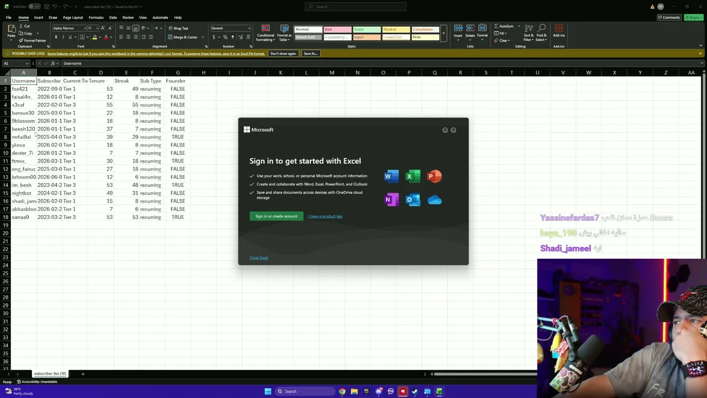Select the subscriber-list sheet tab

pyautogui.click(x=50, y=374)
